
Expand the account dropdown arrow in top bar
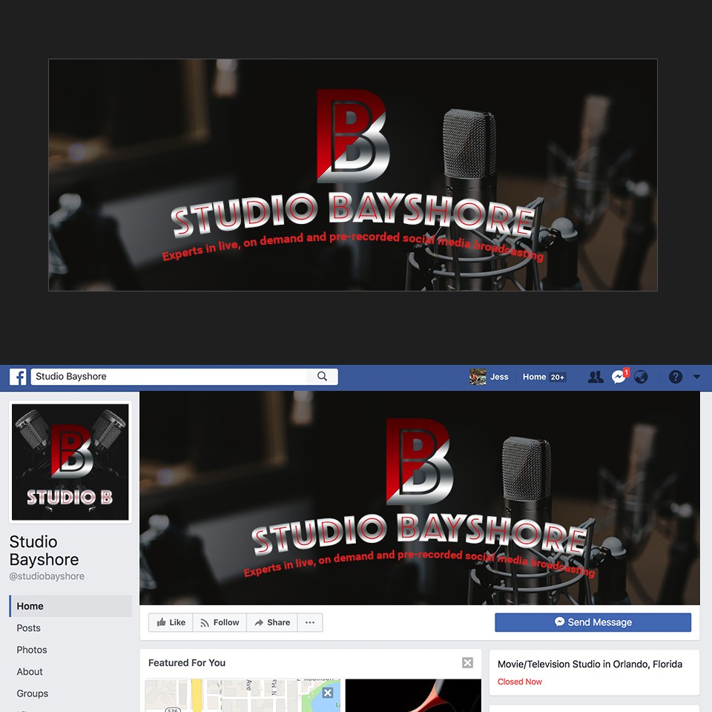696,377
